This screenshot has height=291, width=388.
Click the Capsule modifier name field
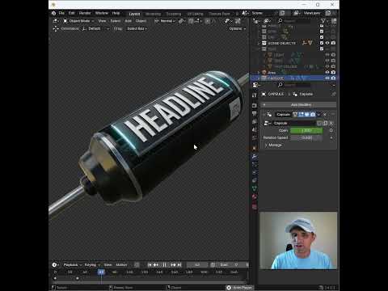[283, 115]
